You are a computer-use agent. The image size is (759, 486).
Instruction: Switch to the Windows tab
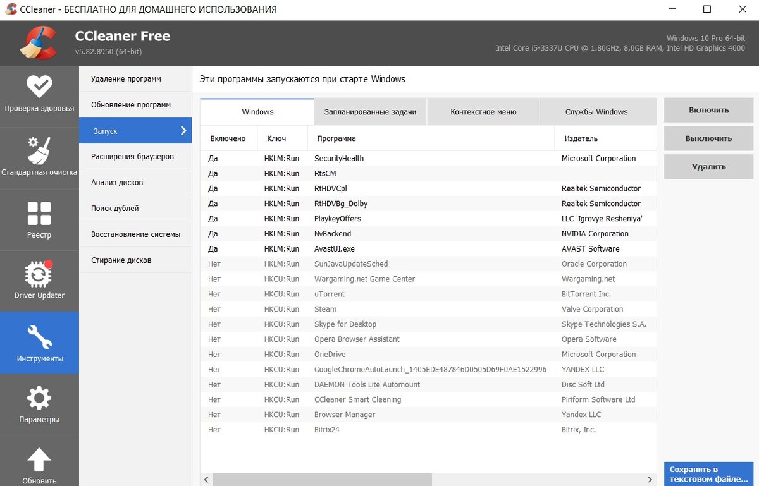257,112
